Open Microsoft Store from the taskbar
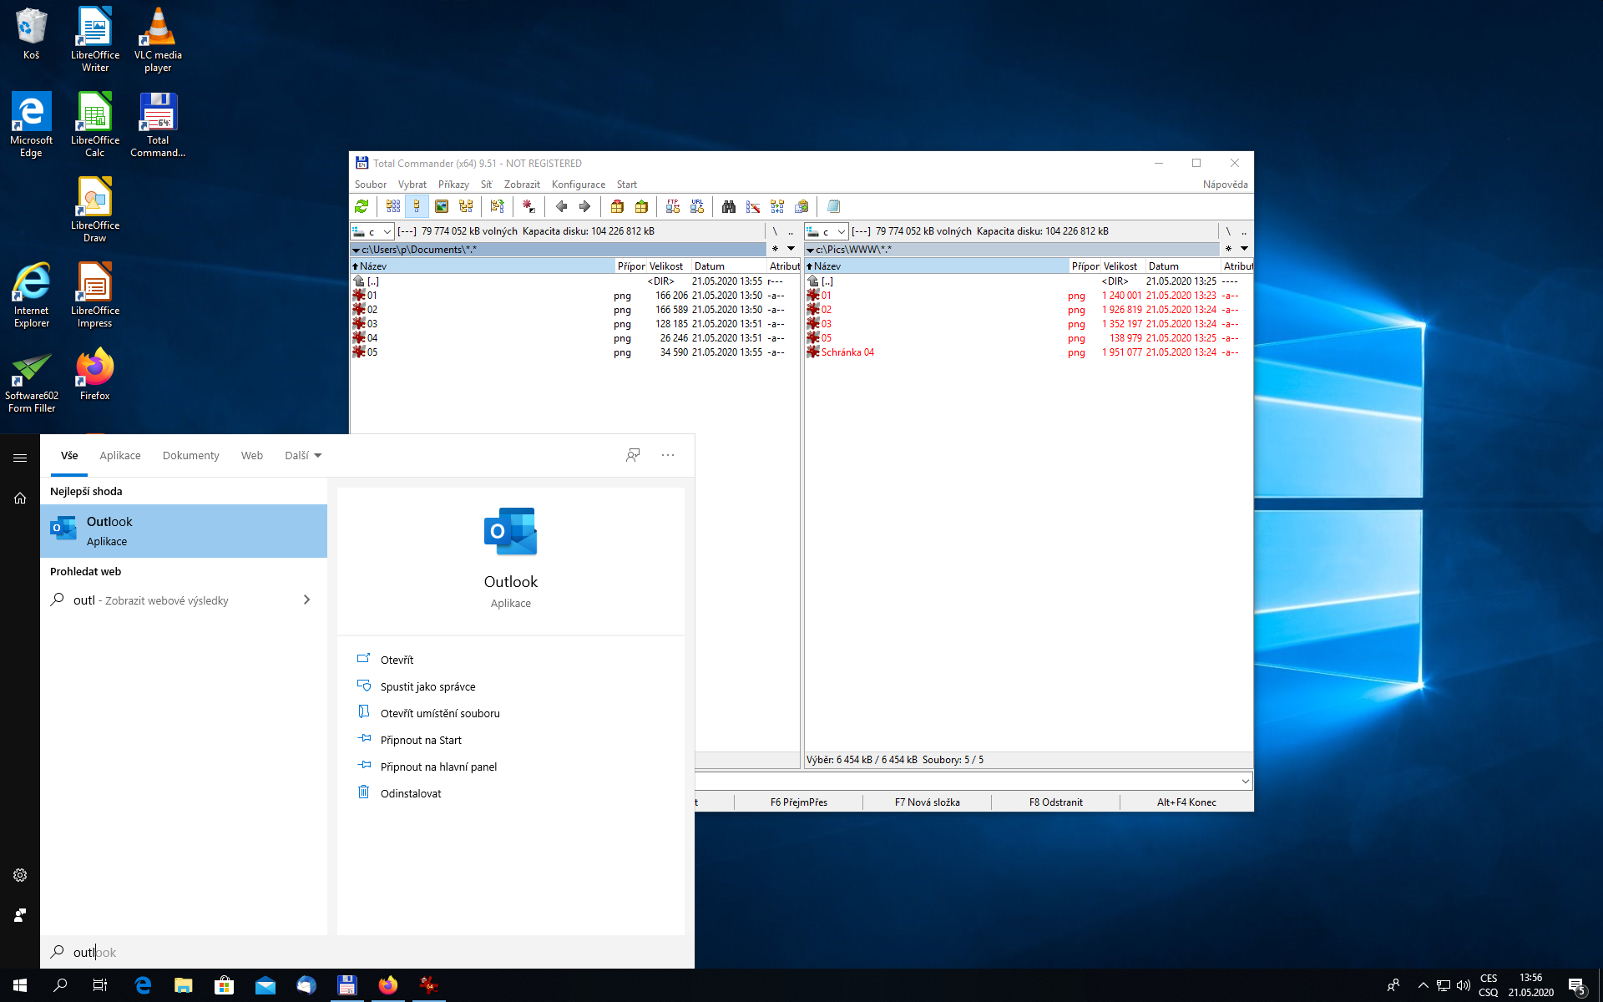This screenshot has height=1002, width=1603. [x=224, y=985]
